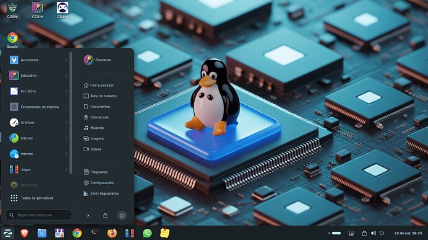Click the X icon at the menu bottom
This screenshot has height=240, width=428.
point(88,216)
